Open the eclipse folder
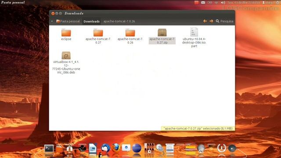Screen dimensions: 281x158 pos(66,32)
